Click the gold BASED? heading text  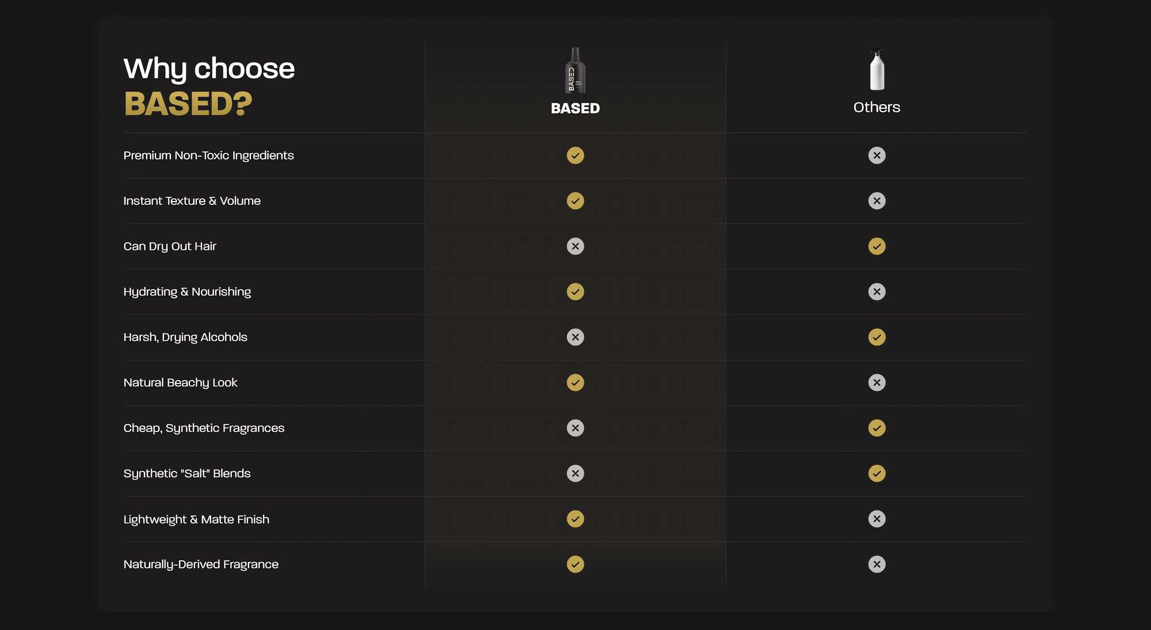click(188, 104)
